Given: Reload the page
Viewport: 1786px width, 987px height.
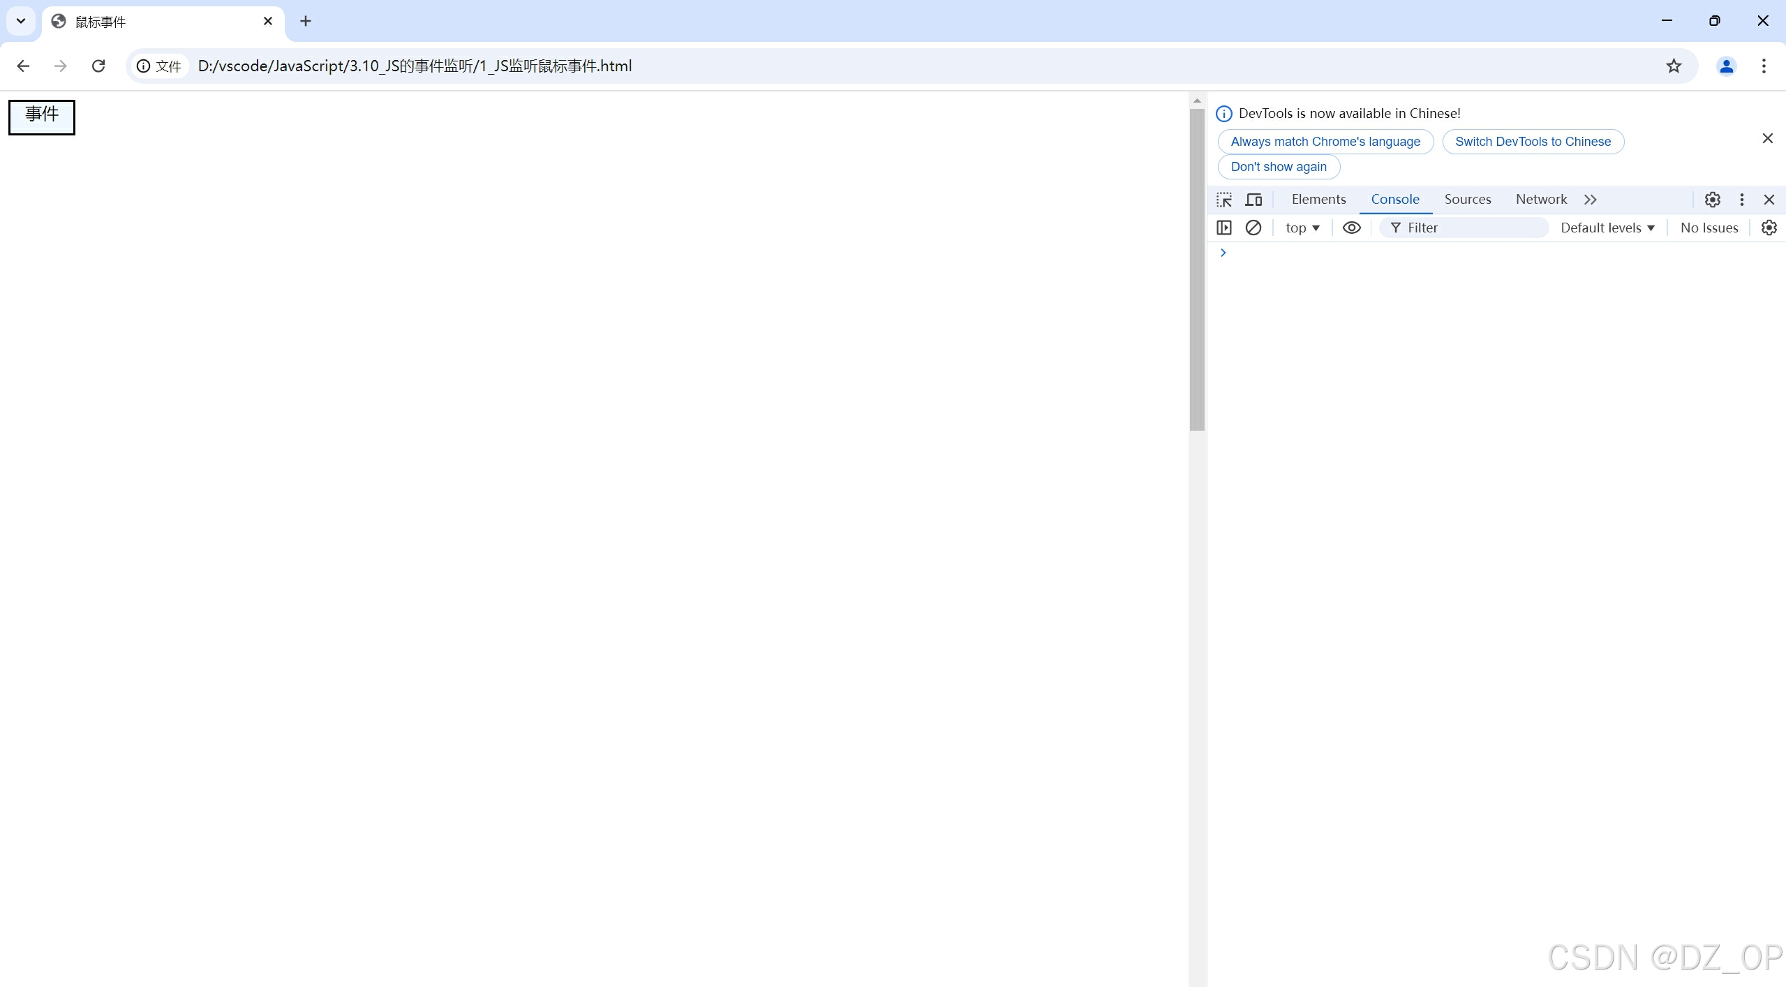Looking at the screenshot, I should [98, 66].
